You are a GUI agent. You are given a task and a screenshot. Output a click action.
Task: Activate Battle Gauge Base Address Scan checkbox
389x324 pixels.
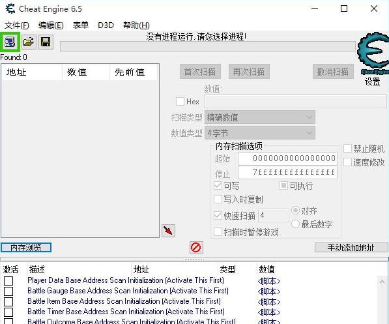pos(8,291)
